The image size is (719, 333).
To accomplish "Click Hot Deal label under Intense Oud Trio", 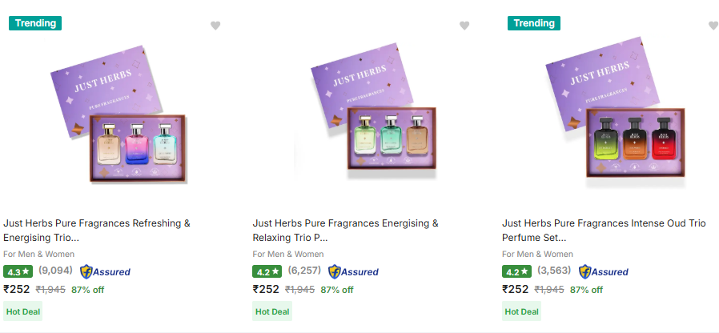I will [521, 311].
